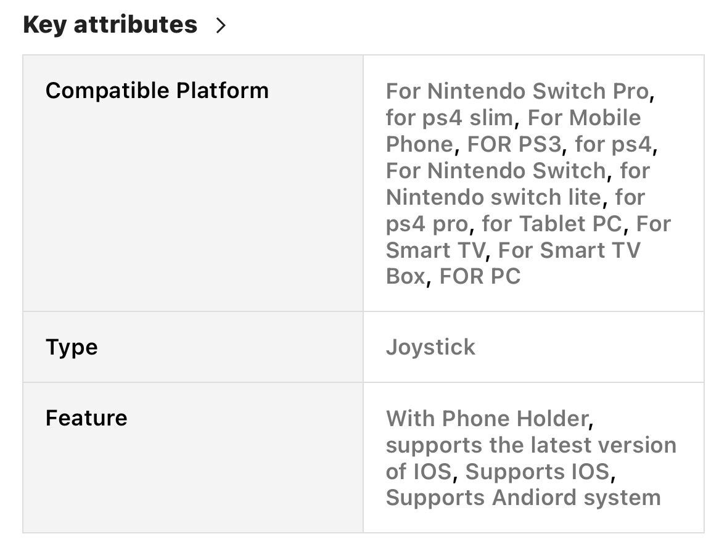Click 'For Nintendo Switch Pro' platform text
727x555 pixels.
pos(517,91)
